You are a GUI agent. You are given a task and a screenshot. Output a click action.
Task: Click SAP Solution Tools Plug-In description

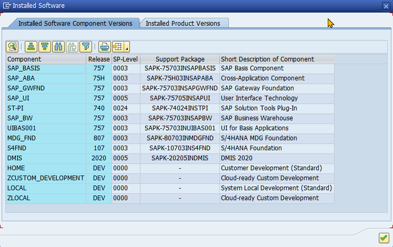(x=277, y=109)
